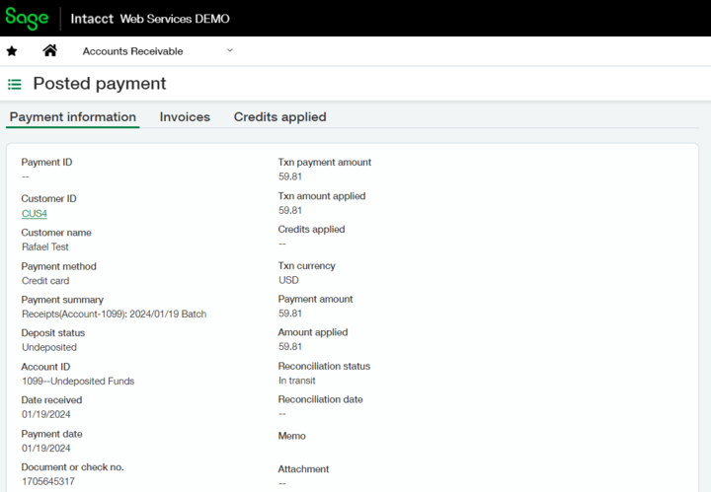Open the CUS4 customer link
The image size is (711, 492).
click(35, 214)
